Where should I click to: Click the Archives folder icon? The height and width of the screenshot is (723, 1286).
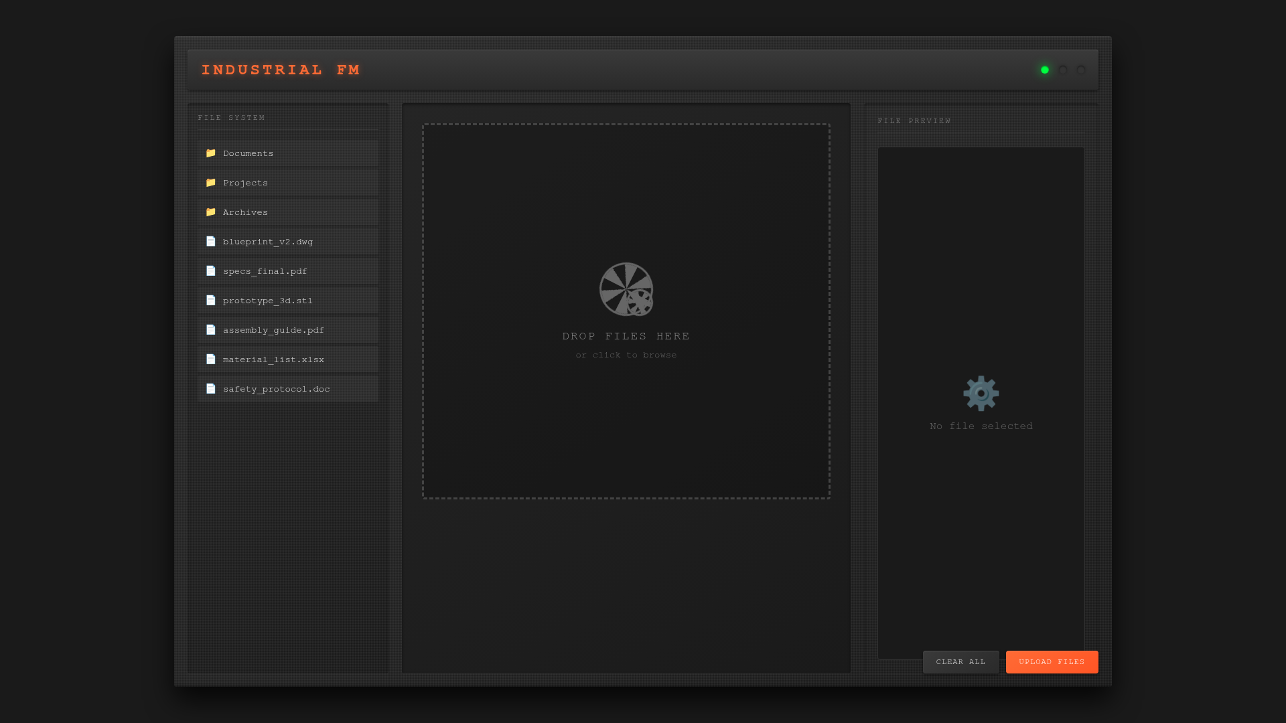(x=210, y=212)
